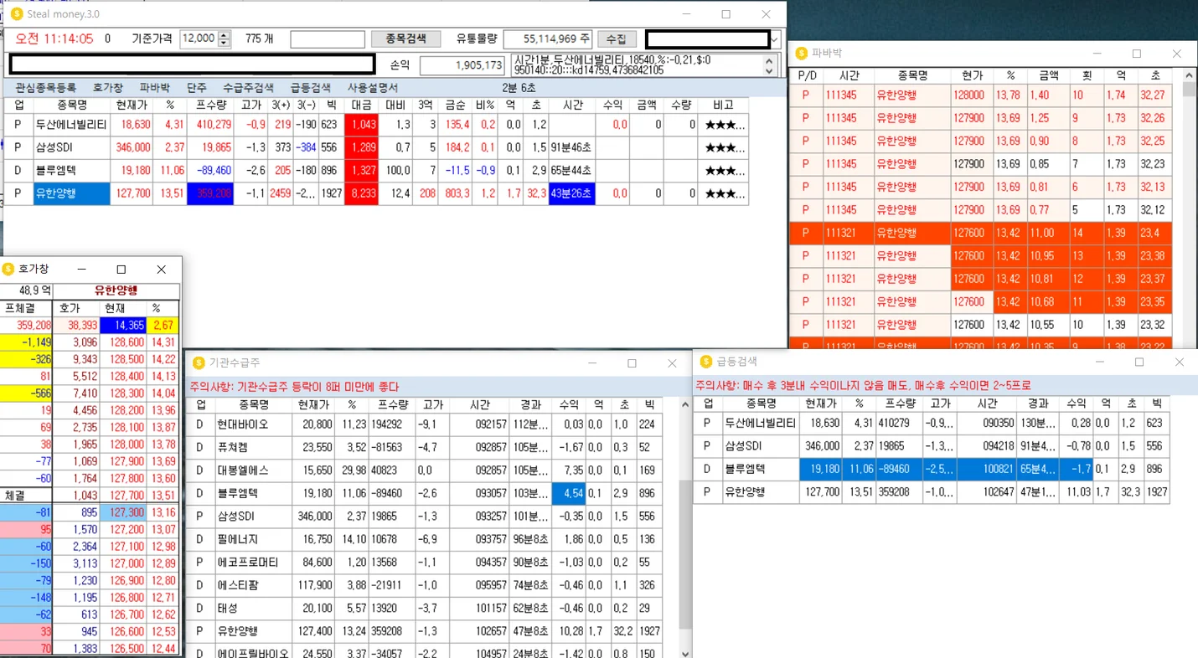Image resolution: width=1198 pixels, height=658 pixels.
Task: Click the Steal money.3.0 coin title icon
Action: pos(16,14)
